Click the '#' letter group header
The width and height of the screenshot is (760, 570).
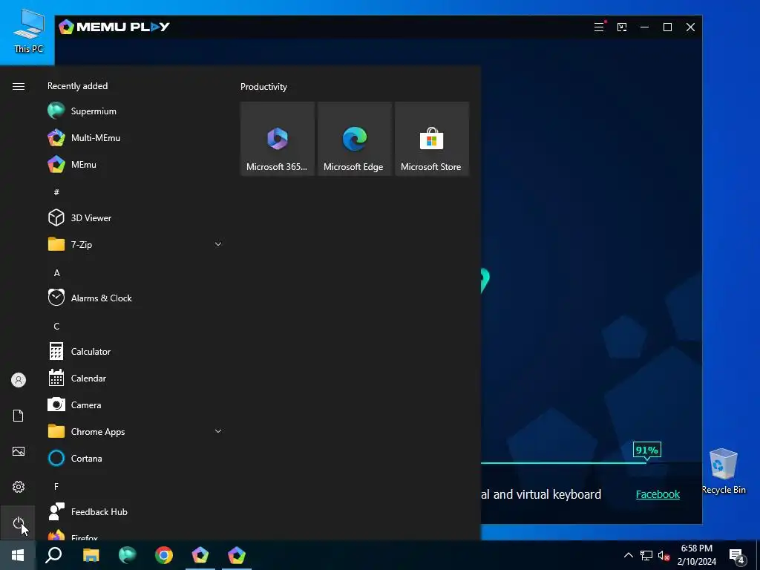click(x=56, y=192)
